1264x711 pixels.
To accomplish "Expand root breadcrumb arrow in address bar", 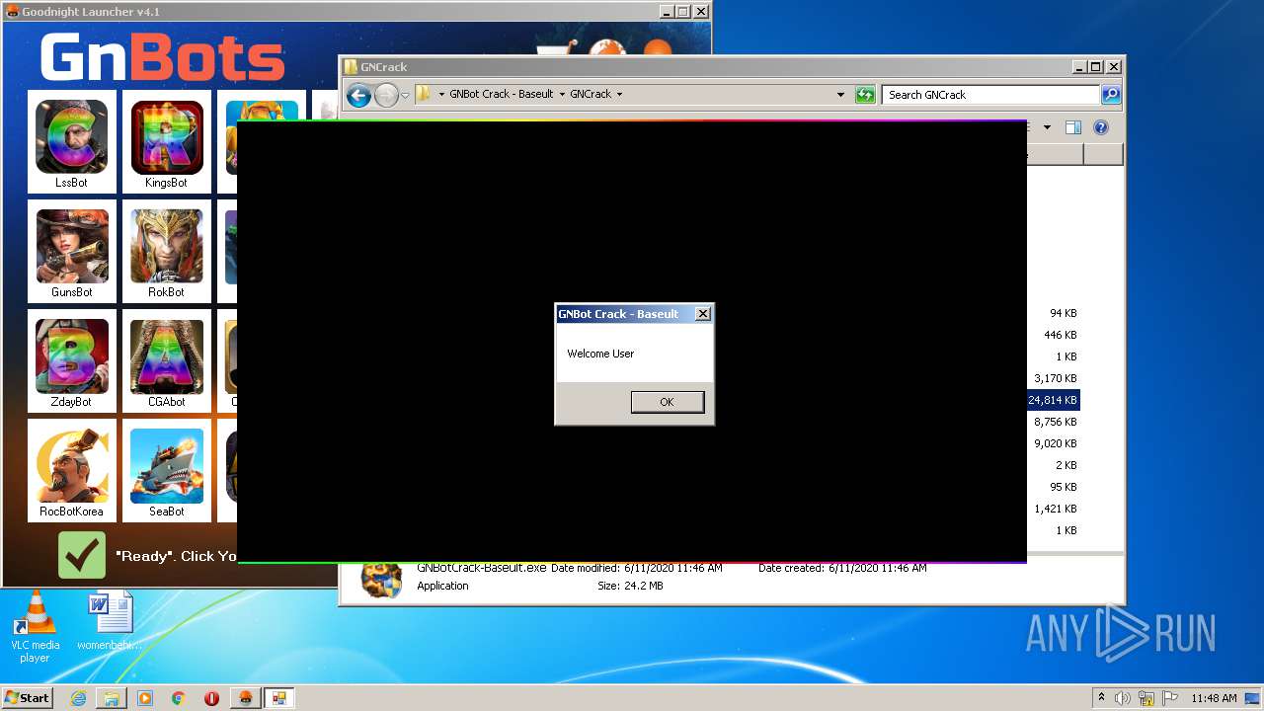I will coord(441,95).
